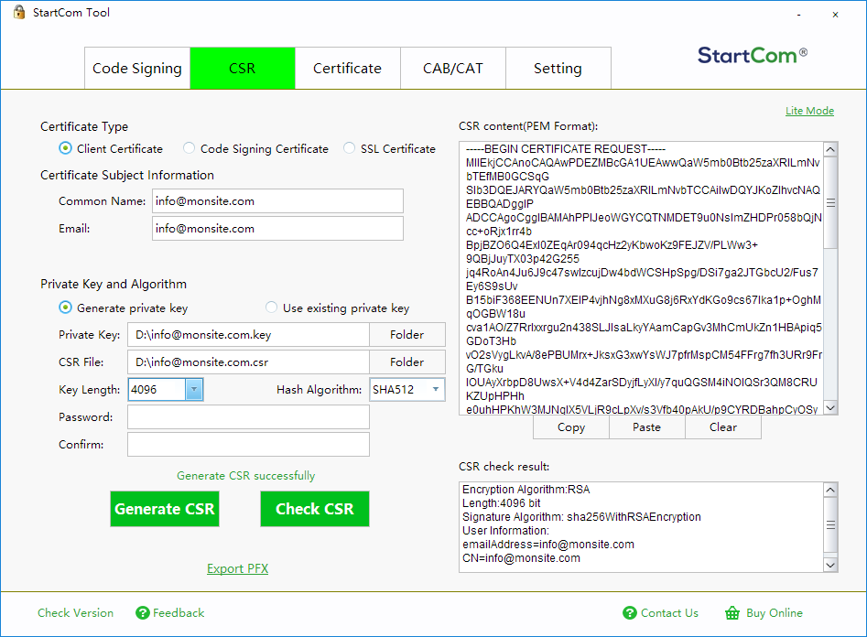Choose Use existing private key

tap(271, 307)
